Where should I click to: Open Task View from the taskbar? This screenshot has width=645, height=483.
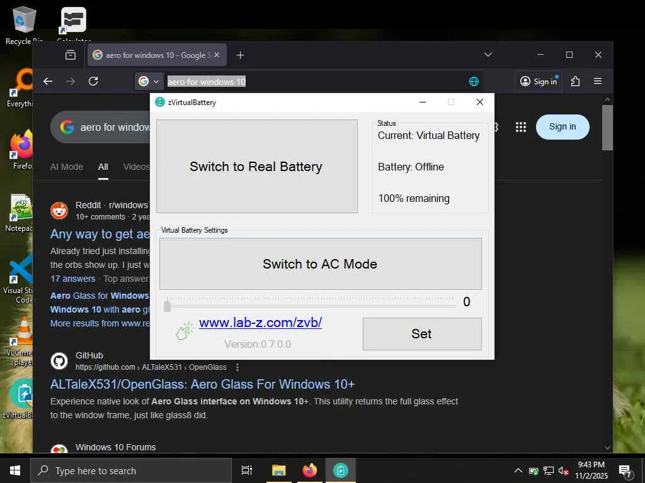pyautogui.click(x=246, y=470)
